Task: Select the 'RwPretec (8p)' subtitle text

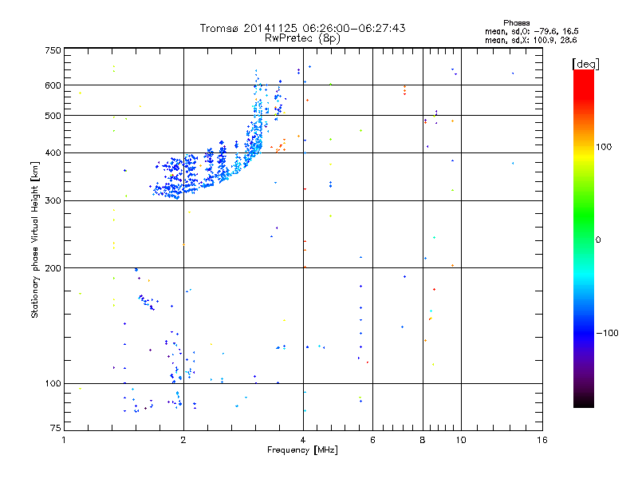Action: click(302, 38)
